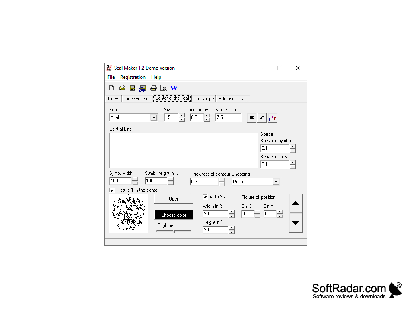Click the Open picture button
The width and height of the screenshot is (412, 309).
pos(174,199)
